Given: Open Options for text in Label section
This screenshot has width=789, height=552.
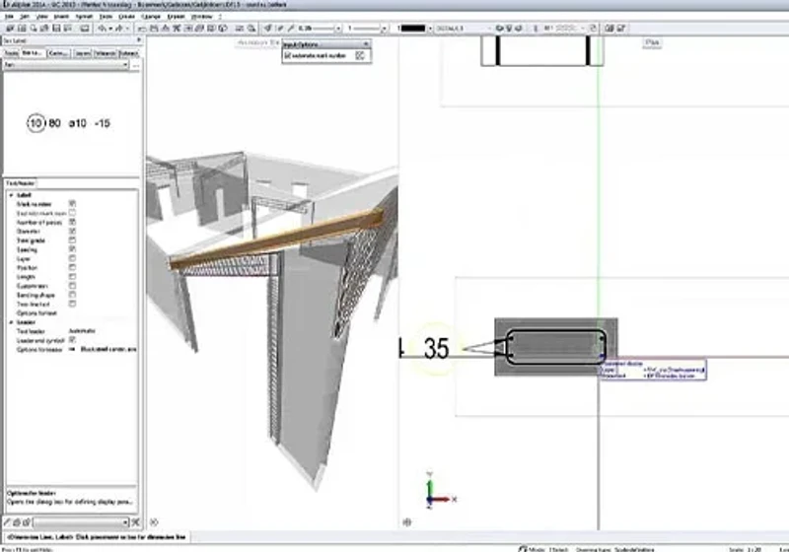Looking at the screenshot, I should click(36, 313).
